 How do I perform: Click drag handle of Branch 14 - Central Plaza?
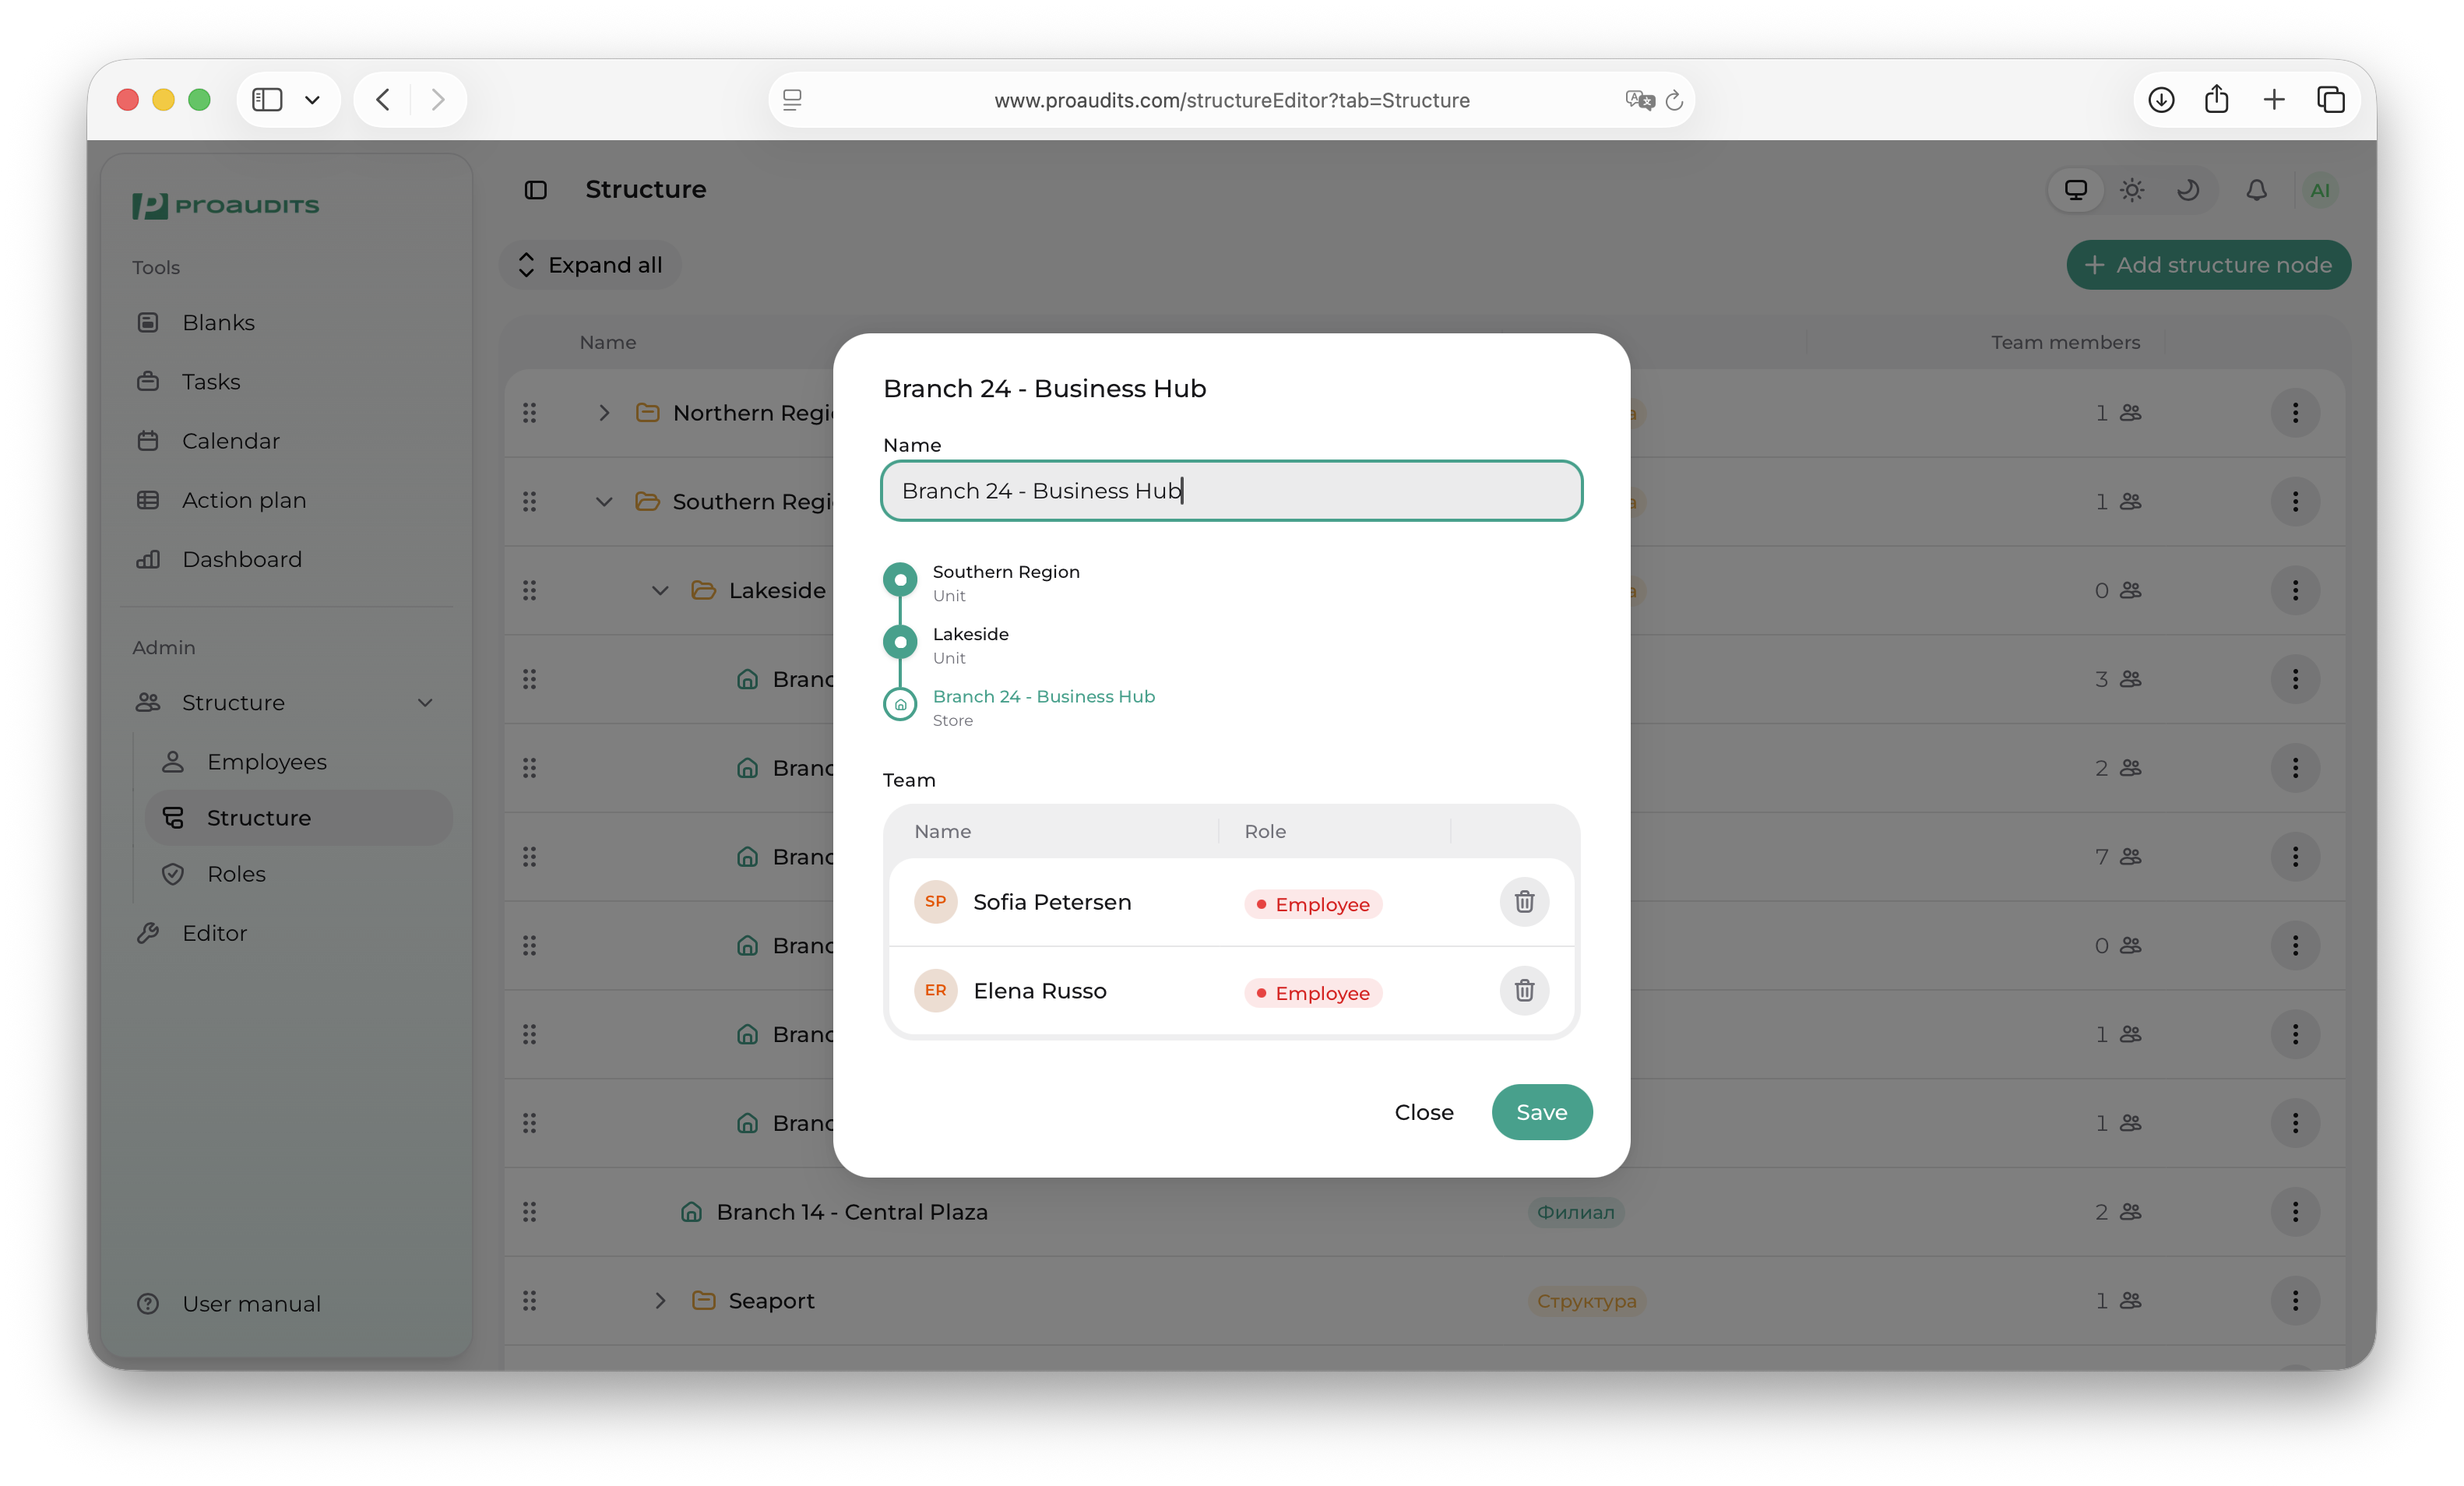click(529, 1212)
